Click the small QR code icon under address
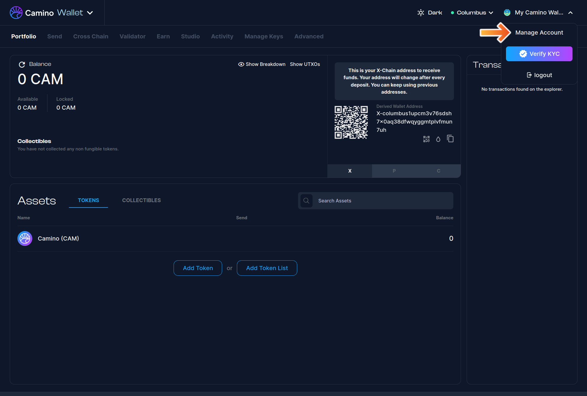The height and width of the screenshot is (396, 587). coord(426,139)
